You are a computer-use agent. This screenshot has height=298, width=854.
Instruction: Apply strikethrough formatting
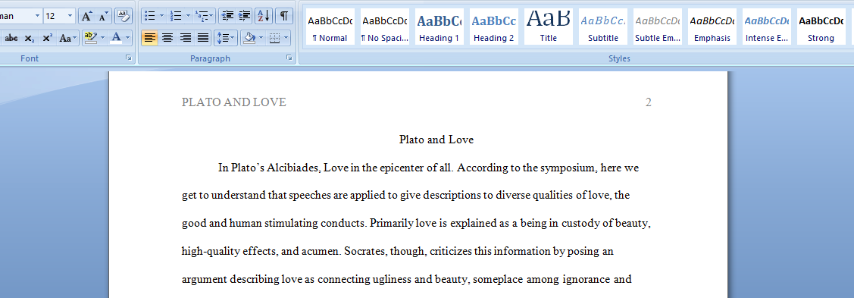11,38
